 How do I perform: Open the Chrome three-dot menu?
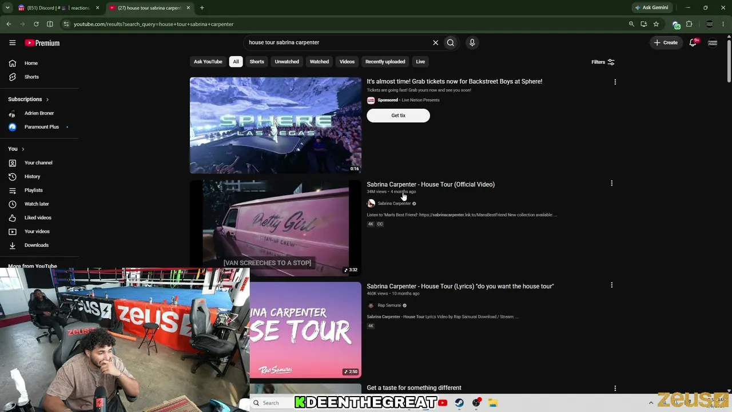[725, 24]
